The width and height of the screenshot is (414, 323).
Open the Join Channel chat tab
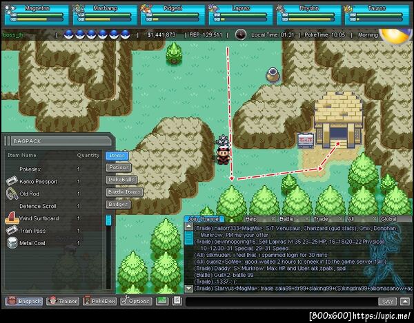[x=204, y=219]
